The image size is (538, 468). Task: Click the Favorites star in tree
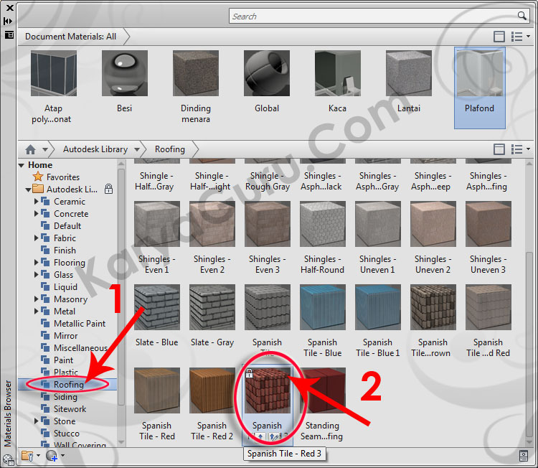click(39, 177)
